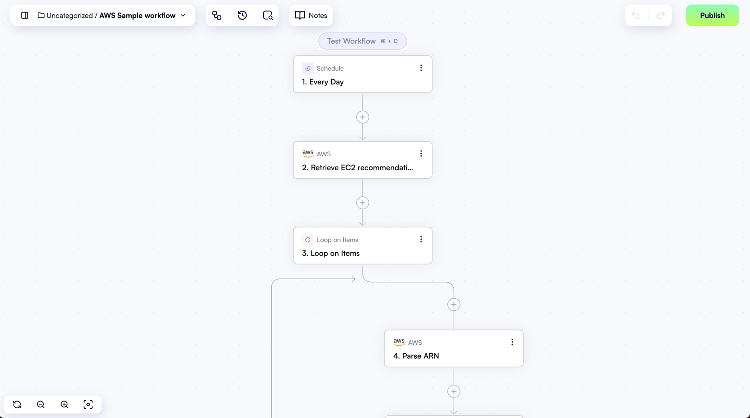The width and height of the screenshot is (750, 418).
Task: Add a step inside the loop branch
Action: pyautogui.click(x=454, y=305)
